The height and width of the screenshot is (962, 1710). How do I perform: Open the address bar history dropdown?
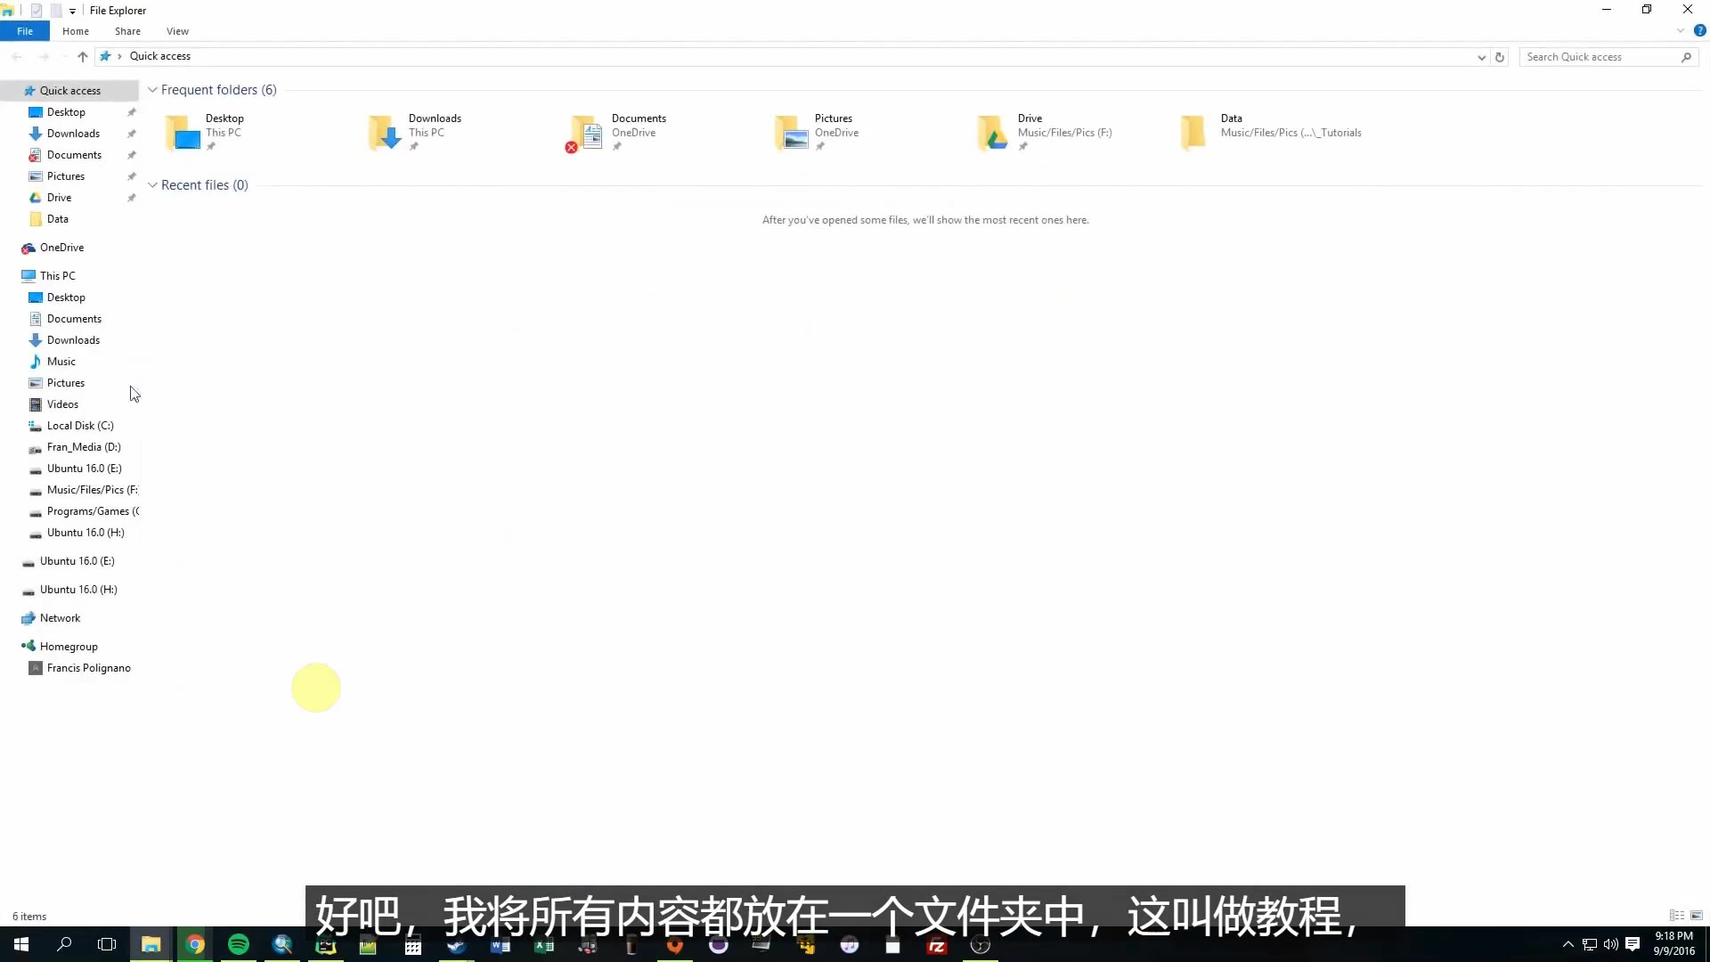(x=1481, y=57)
